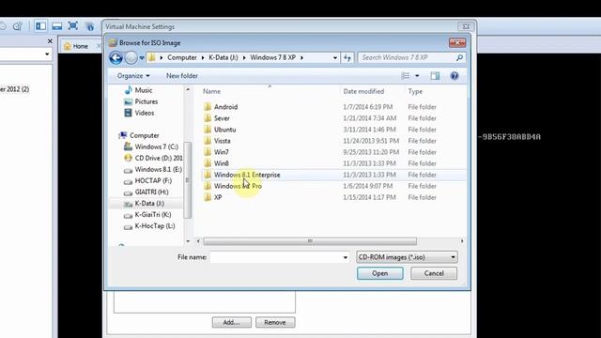The height and width of the screenshot is (338, 601).
Task: Show the preview pane
Action: click(435, 76)
